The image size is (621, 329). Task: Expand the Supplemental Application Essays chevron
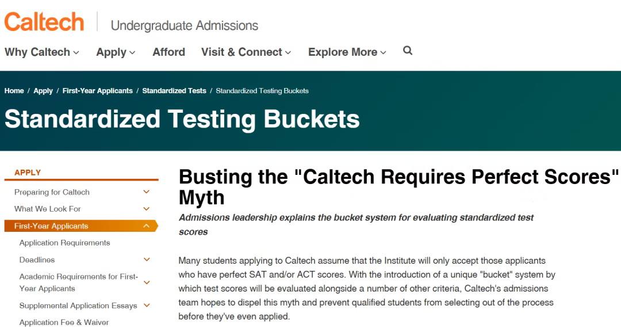[x=147, y=305]
